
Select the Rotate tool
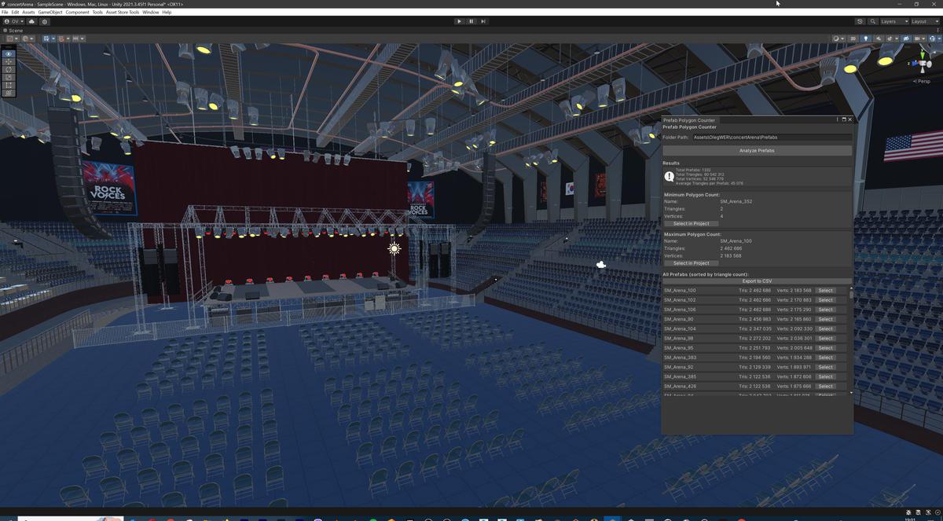[8, 69]
